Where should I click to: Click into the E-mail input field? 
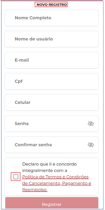52,60
